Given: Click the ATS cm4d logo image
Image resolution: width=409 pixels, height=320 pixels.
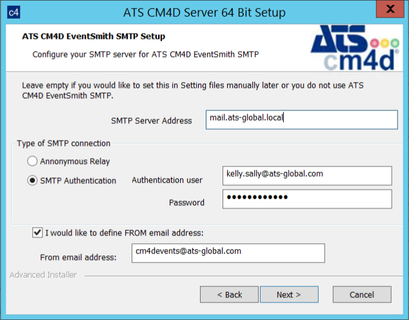Looking at the screenshot, I should (x=355, y=48).
